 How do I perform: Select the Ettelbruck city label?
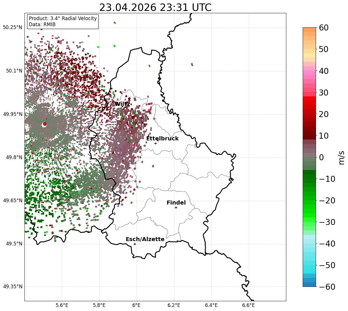pos(162,139)
